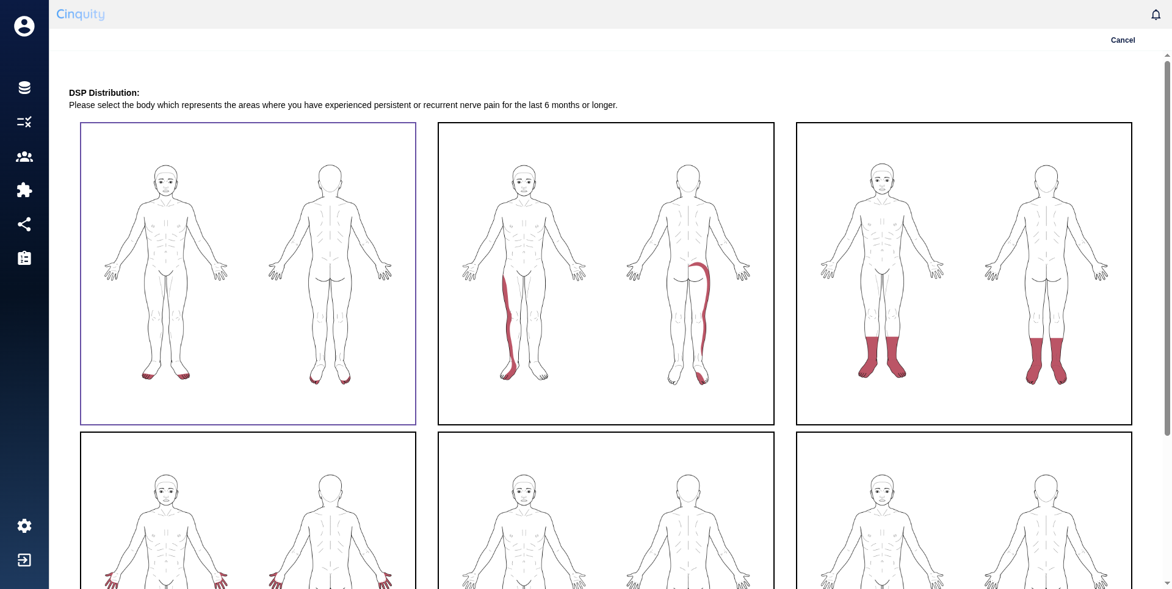Select body diagram with toe-tip pain
The width and height of the screenshot is (1172, 589).
click(x=248, y=273)
